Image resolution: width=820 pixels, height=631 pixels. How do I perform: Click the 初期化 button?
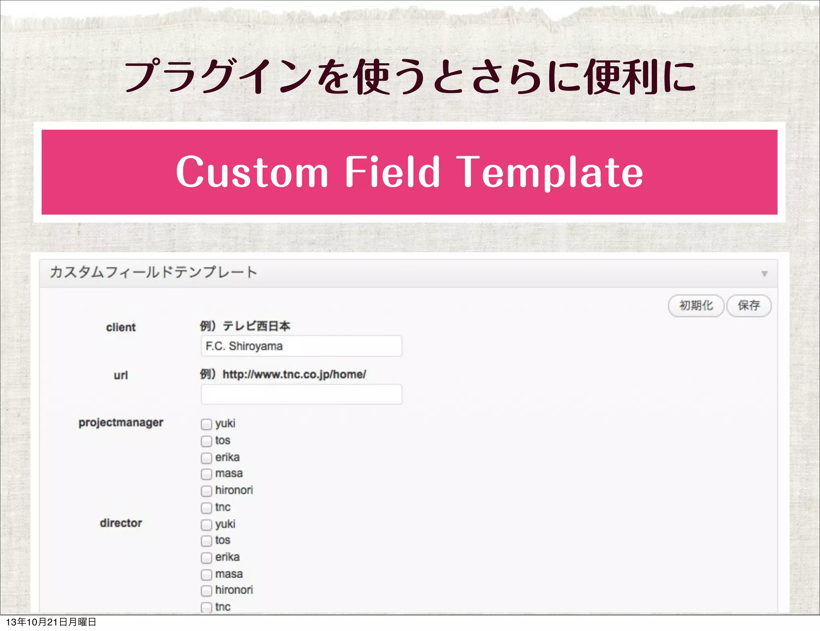coord(696,306)
